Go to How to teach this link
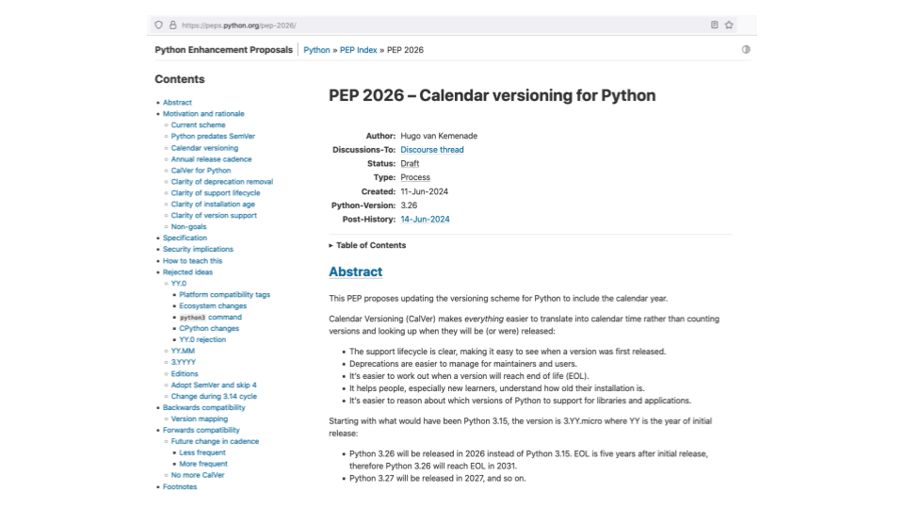This screenshot has height=509, width=904. coord(192,261)
